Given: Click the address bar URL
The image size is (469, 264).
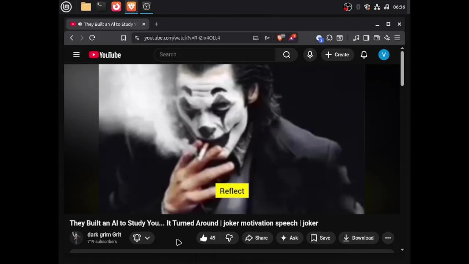Looking at the screenshot, I should coord(182,38).
